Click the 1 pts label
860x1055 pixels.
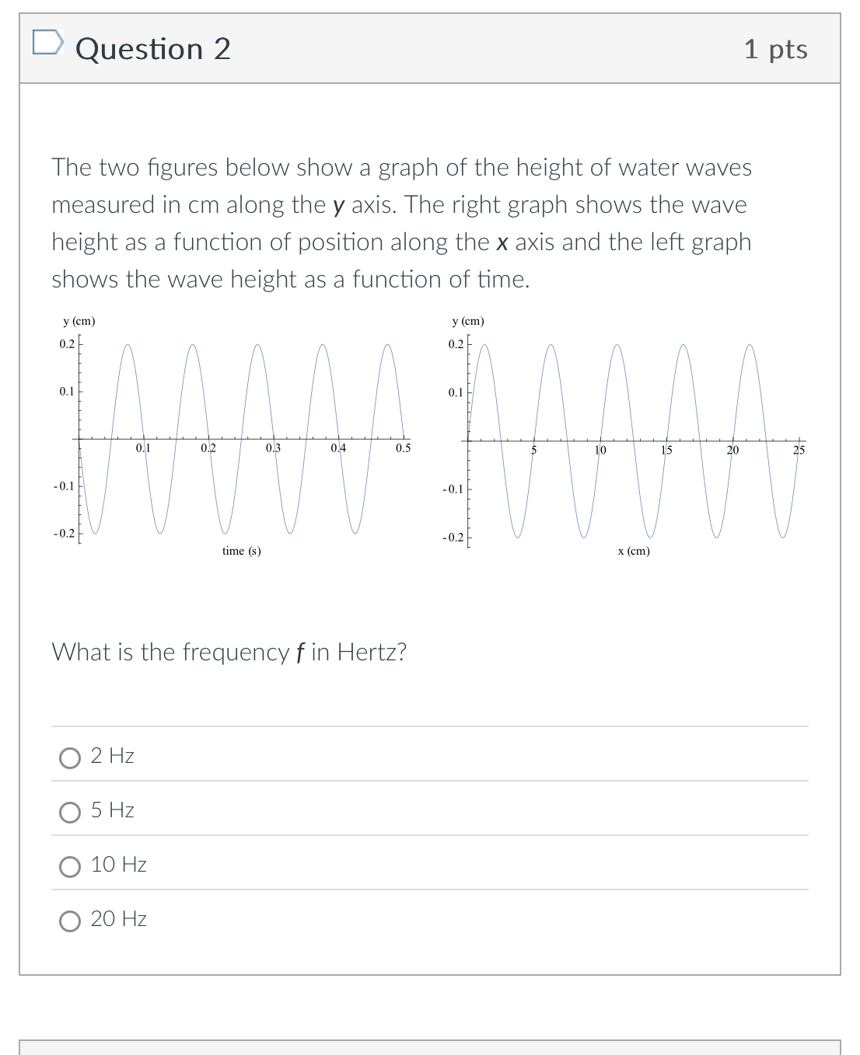pos(775,49)
